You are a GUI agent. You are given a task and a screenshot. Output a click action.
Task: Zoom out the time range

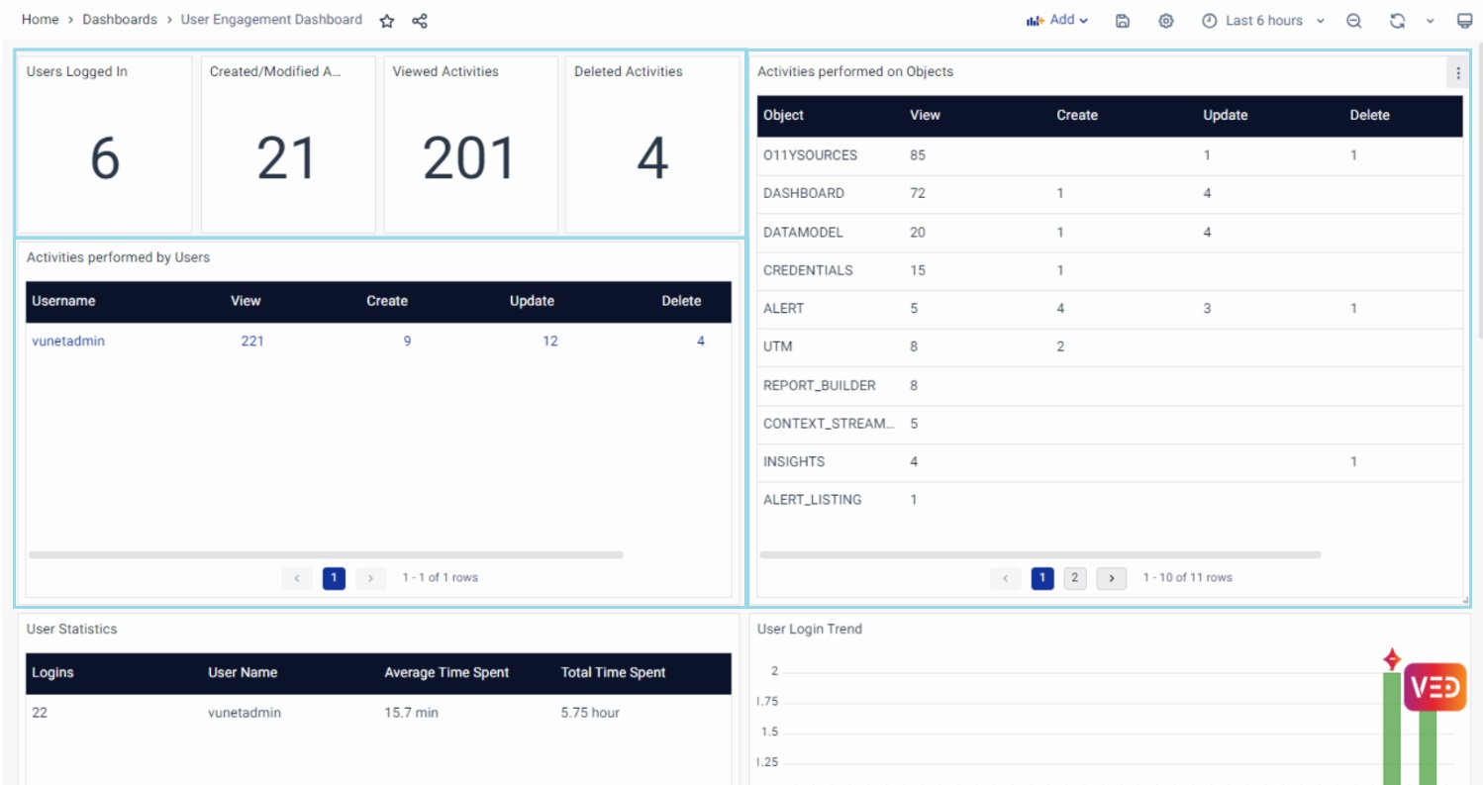1353,21
